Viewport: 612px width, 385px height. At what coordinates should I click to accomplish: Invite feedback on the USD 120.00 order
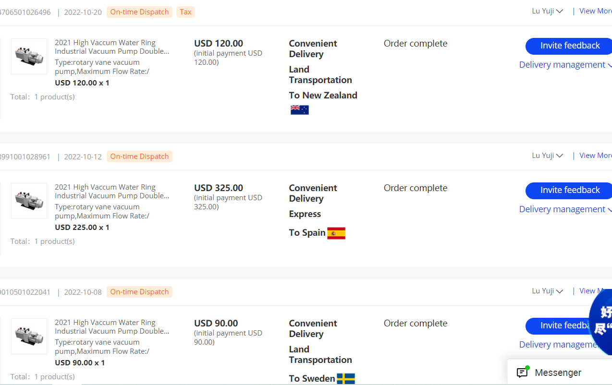tap(569, 46)
